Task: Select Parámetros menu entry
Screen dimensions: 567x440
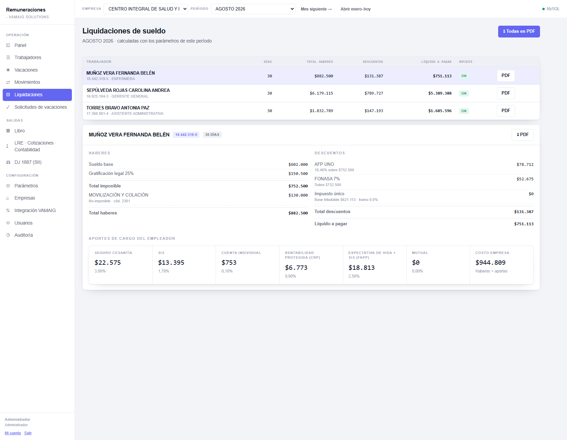Action: pyautogui.click(x=37, y=186)
